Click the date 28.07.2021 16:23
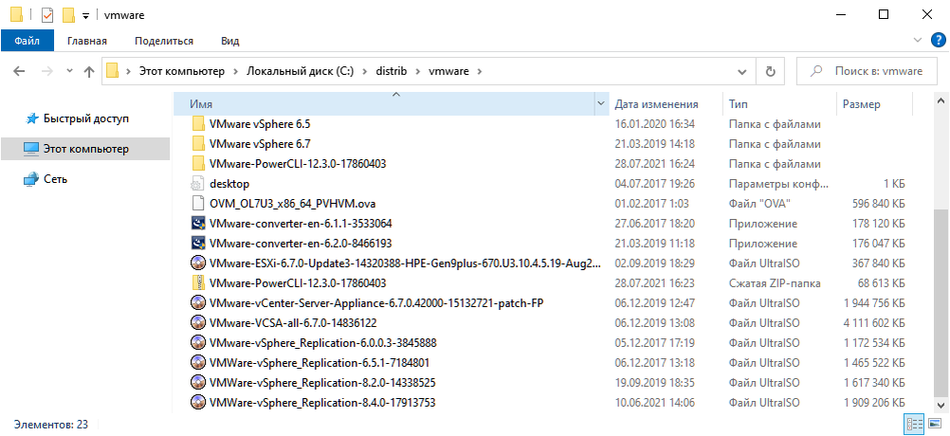The width and height of the screenshot is (950, 436). [654, 282]
